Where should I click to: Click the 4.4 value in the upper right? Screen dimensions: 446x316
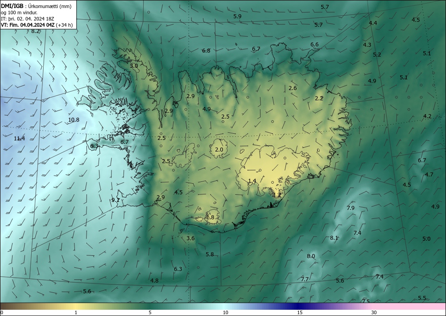pyautogui.click(x=373, y=23)
